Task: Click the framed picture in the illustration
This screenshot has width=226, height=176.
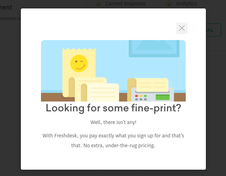Action: 154,48
